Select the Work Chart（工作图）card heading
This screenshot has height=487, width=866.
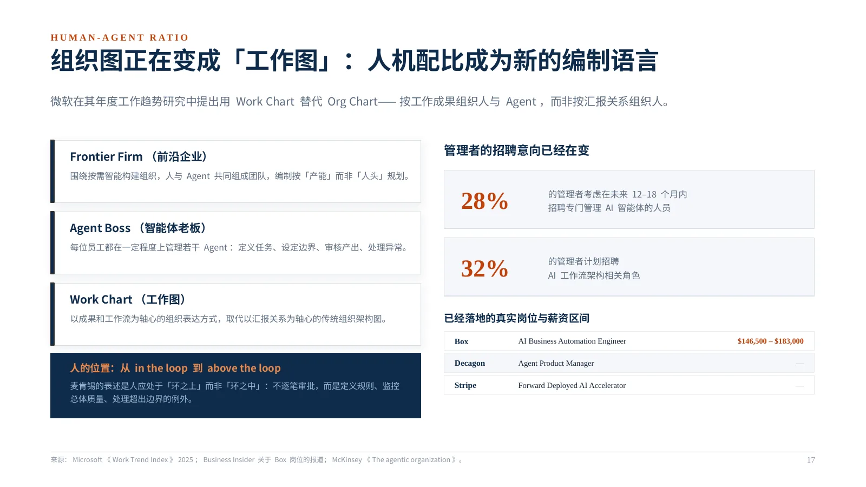(x=129, y=300)
